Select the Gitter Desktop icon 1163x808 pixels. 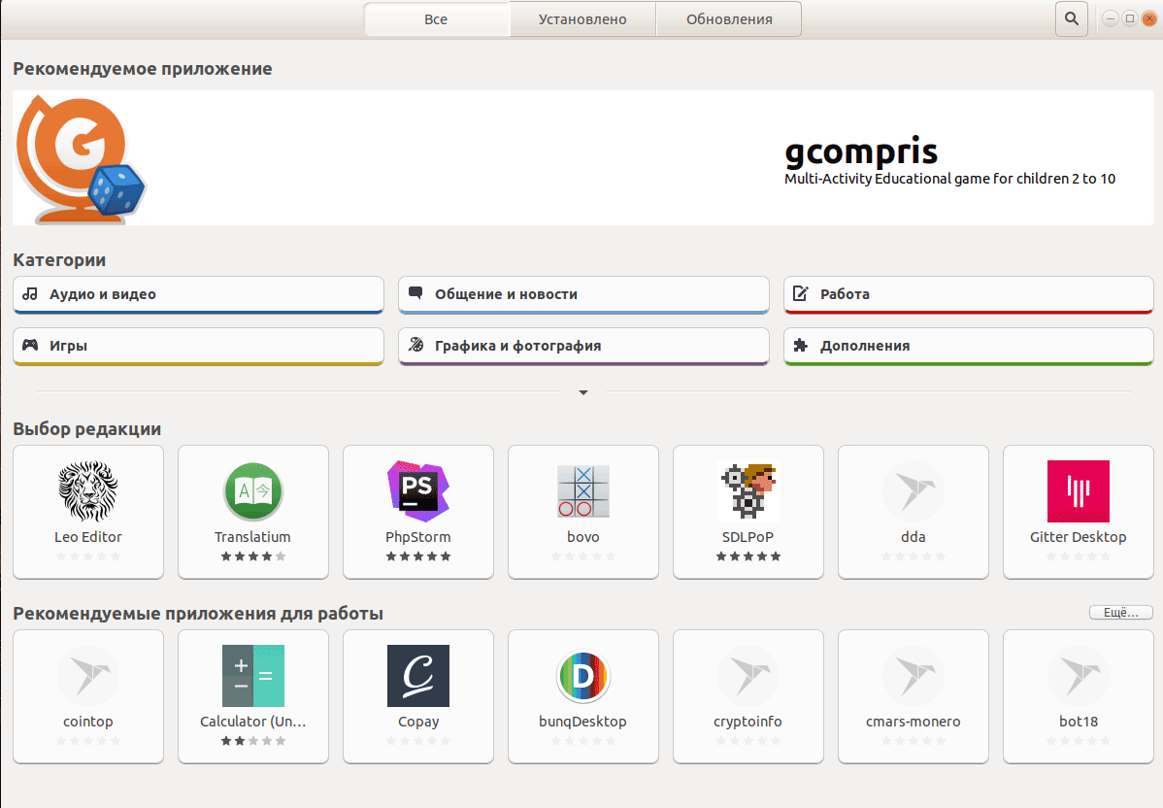[1078, 491]
